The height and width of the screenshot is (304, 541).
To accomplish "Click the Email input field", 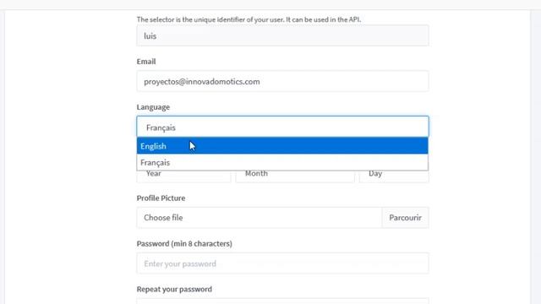I will [282, 81].
